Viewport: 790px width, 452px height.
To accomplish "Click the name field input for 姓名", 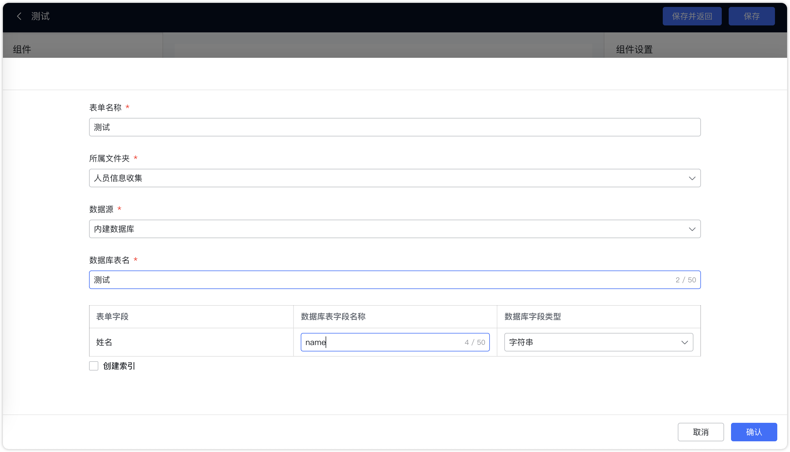I will point(395,342).
